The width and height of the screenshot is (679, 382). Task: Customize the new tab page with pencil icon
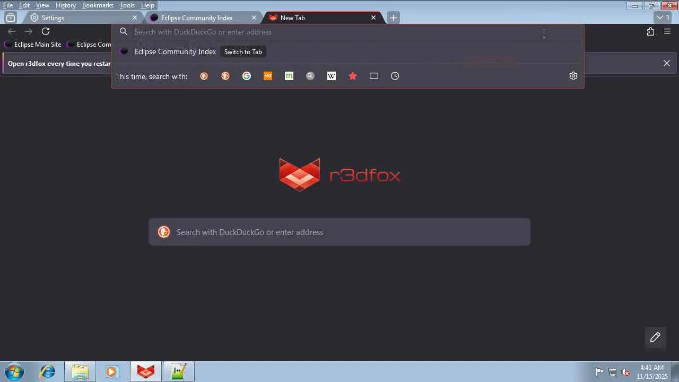[x=656, y=337]
